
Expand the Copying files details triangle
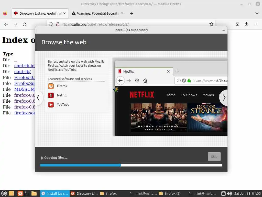(x=42, y=158)
